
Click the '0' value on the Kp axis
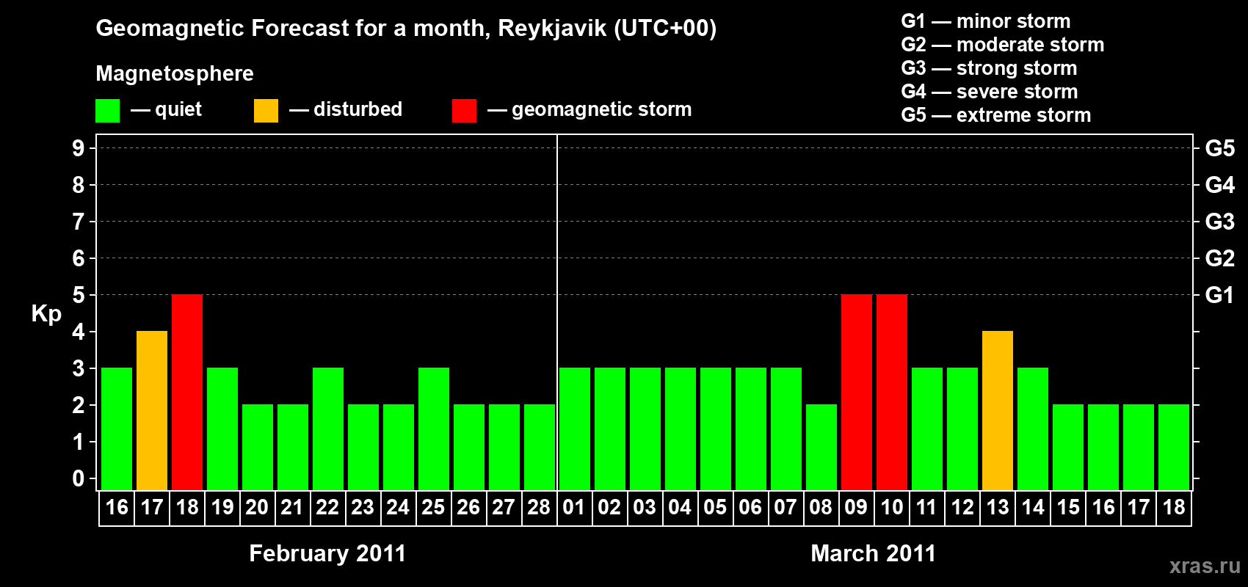click(79, 478)
